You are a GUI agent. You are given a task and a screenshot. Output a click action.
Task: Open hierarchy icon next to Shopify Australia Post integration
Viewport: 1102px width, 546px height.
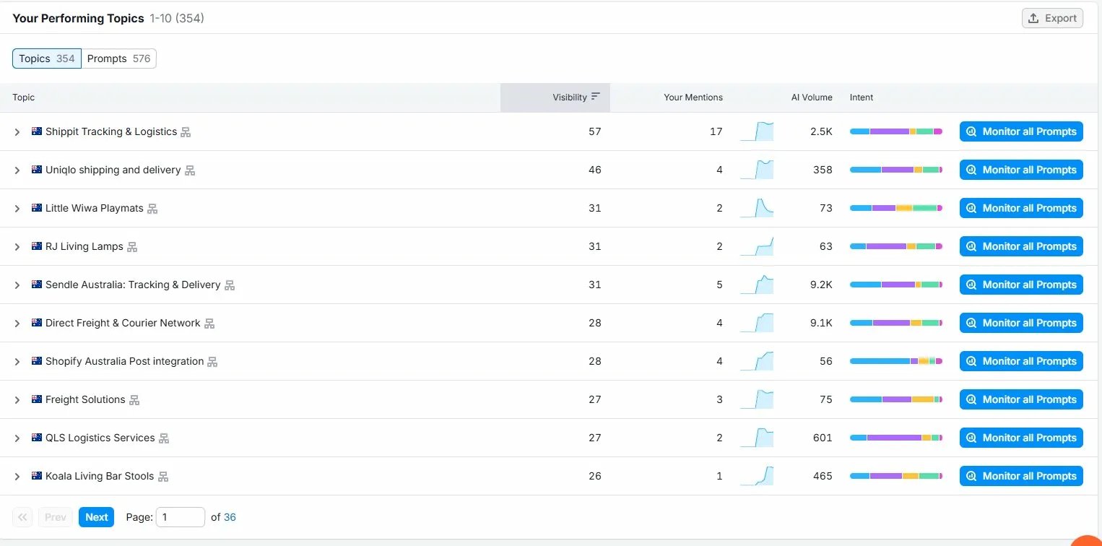212,362
